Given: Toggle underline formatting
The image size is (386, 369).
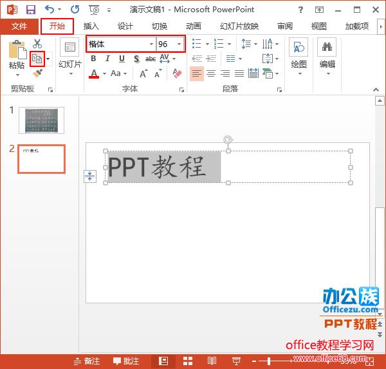Looking at the screenshot, I should (x=121, y=59).
